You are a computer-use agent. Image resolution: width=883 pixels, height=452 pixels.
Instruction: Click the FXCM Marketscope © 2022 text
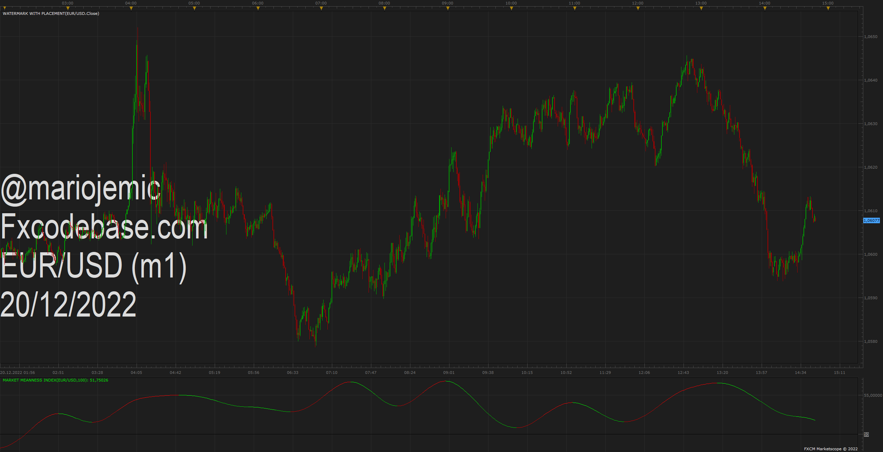coord(831,449)
